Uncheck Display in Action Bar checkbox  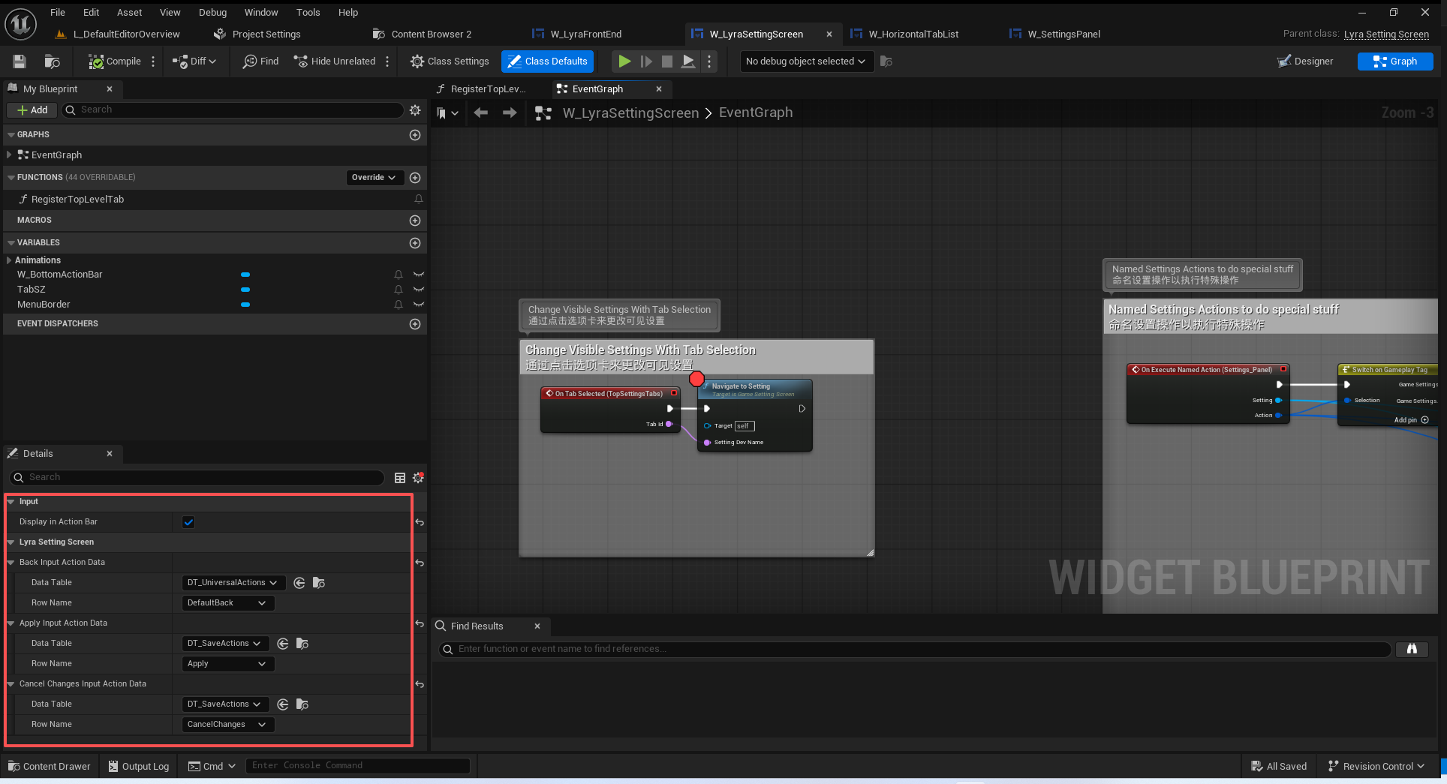(x=188, y=522)
